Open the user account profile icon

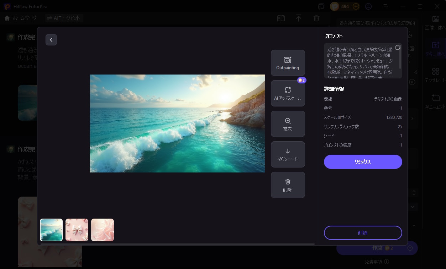coord(368,6)
